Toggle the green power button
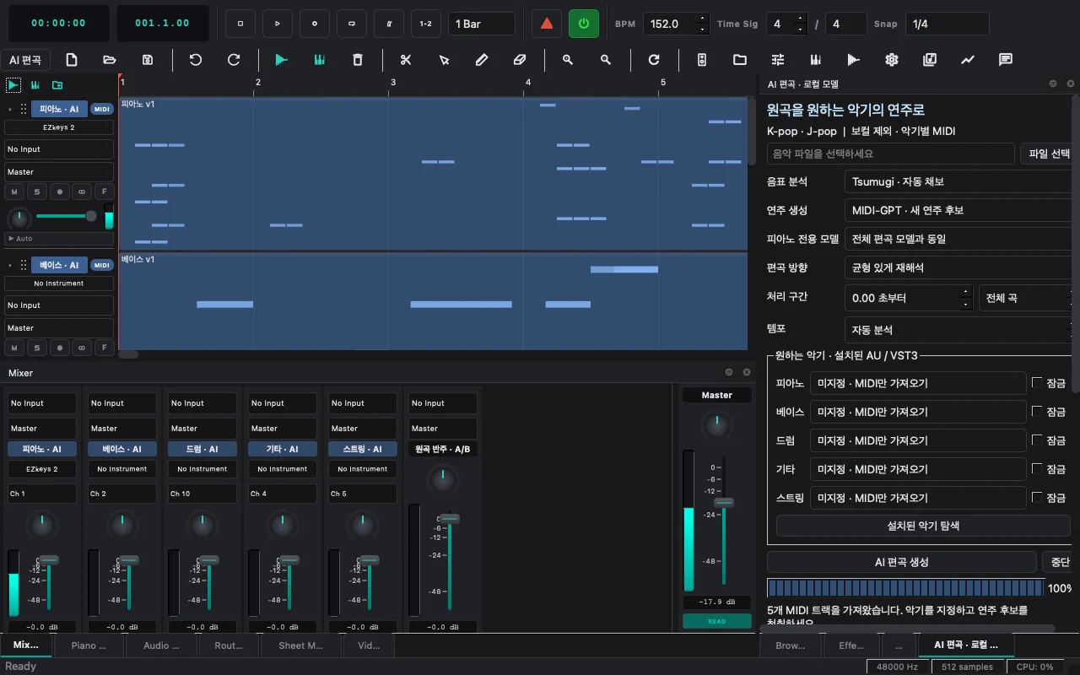Viewport: 1080px width, 675px height. [x=584, y=24]
